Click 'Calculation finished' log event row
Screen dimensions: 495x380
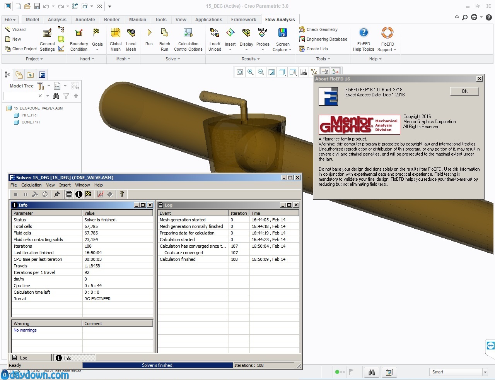click(228, 259)
